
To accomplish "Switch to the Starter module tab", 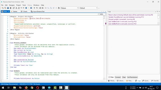I will pos(14,11).
